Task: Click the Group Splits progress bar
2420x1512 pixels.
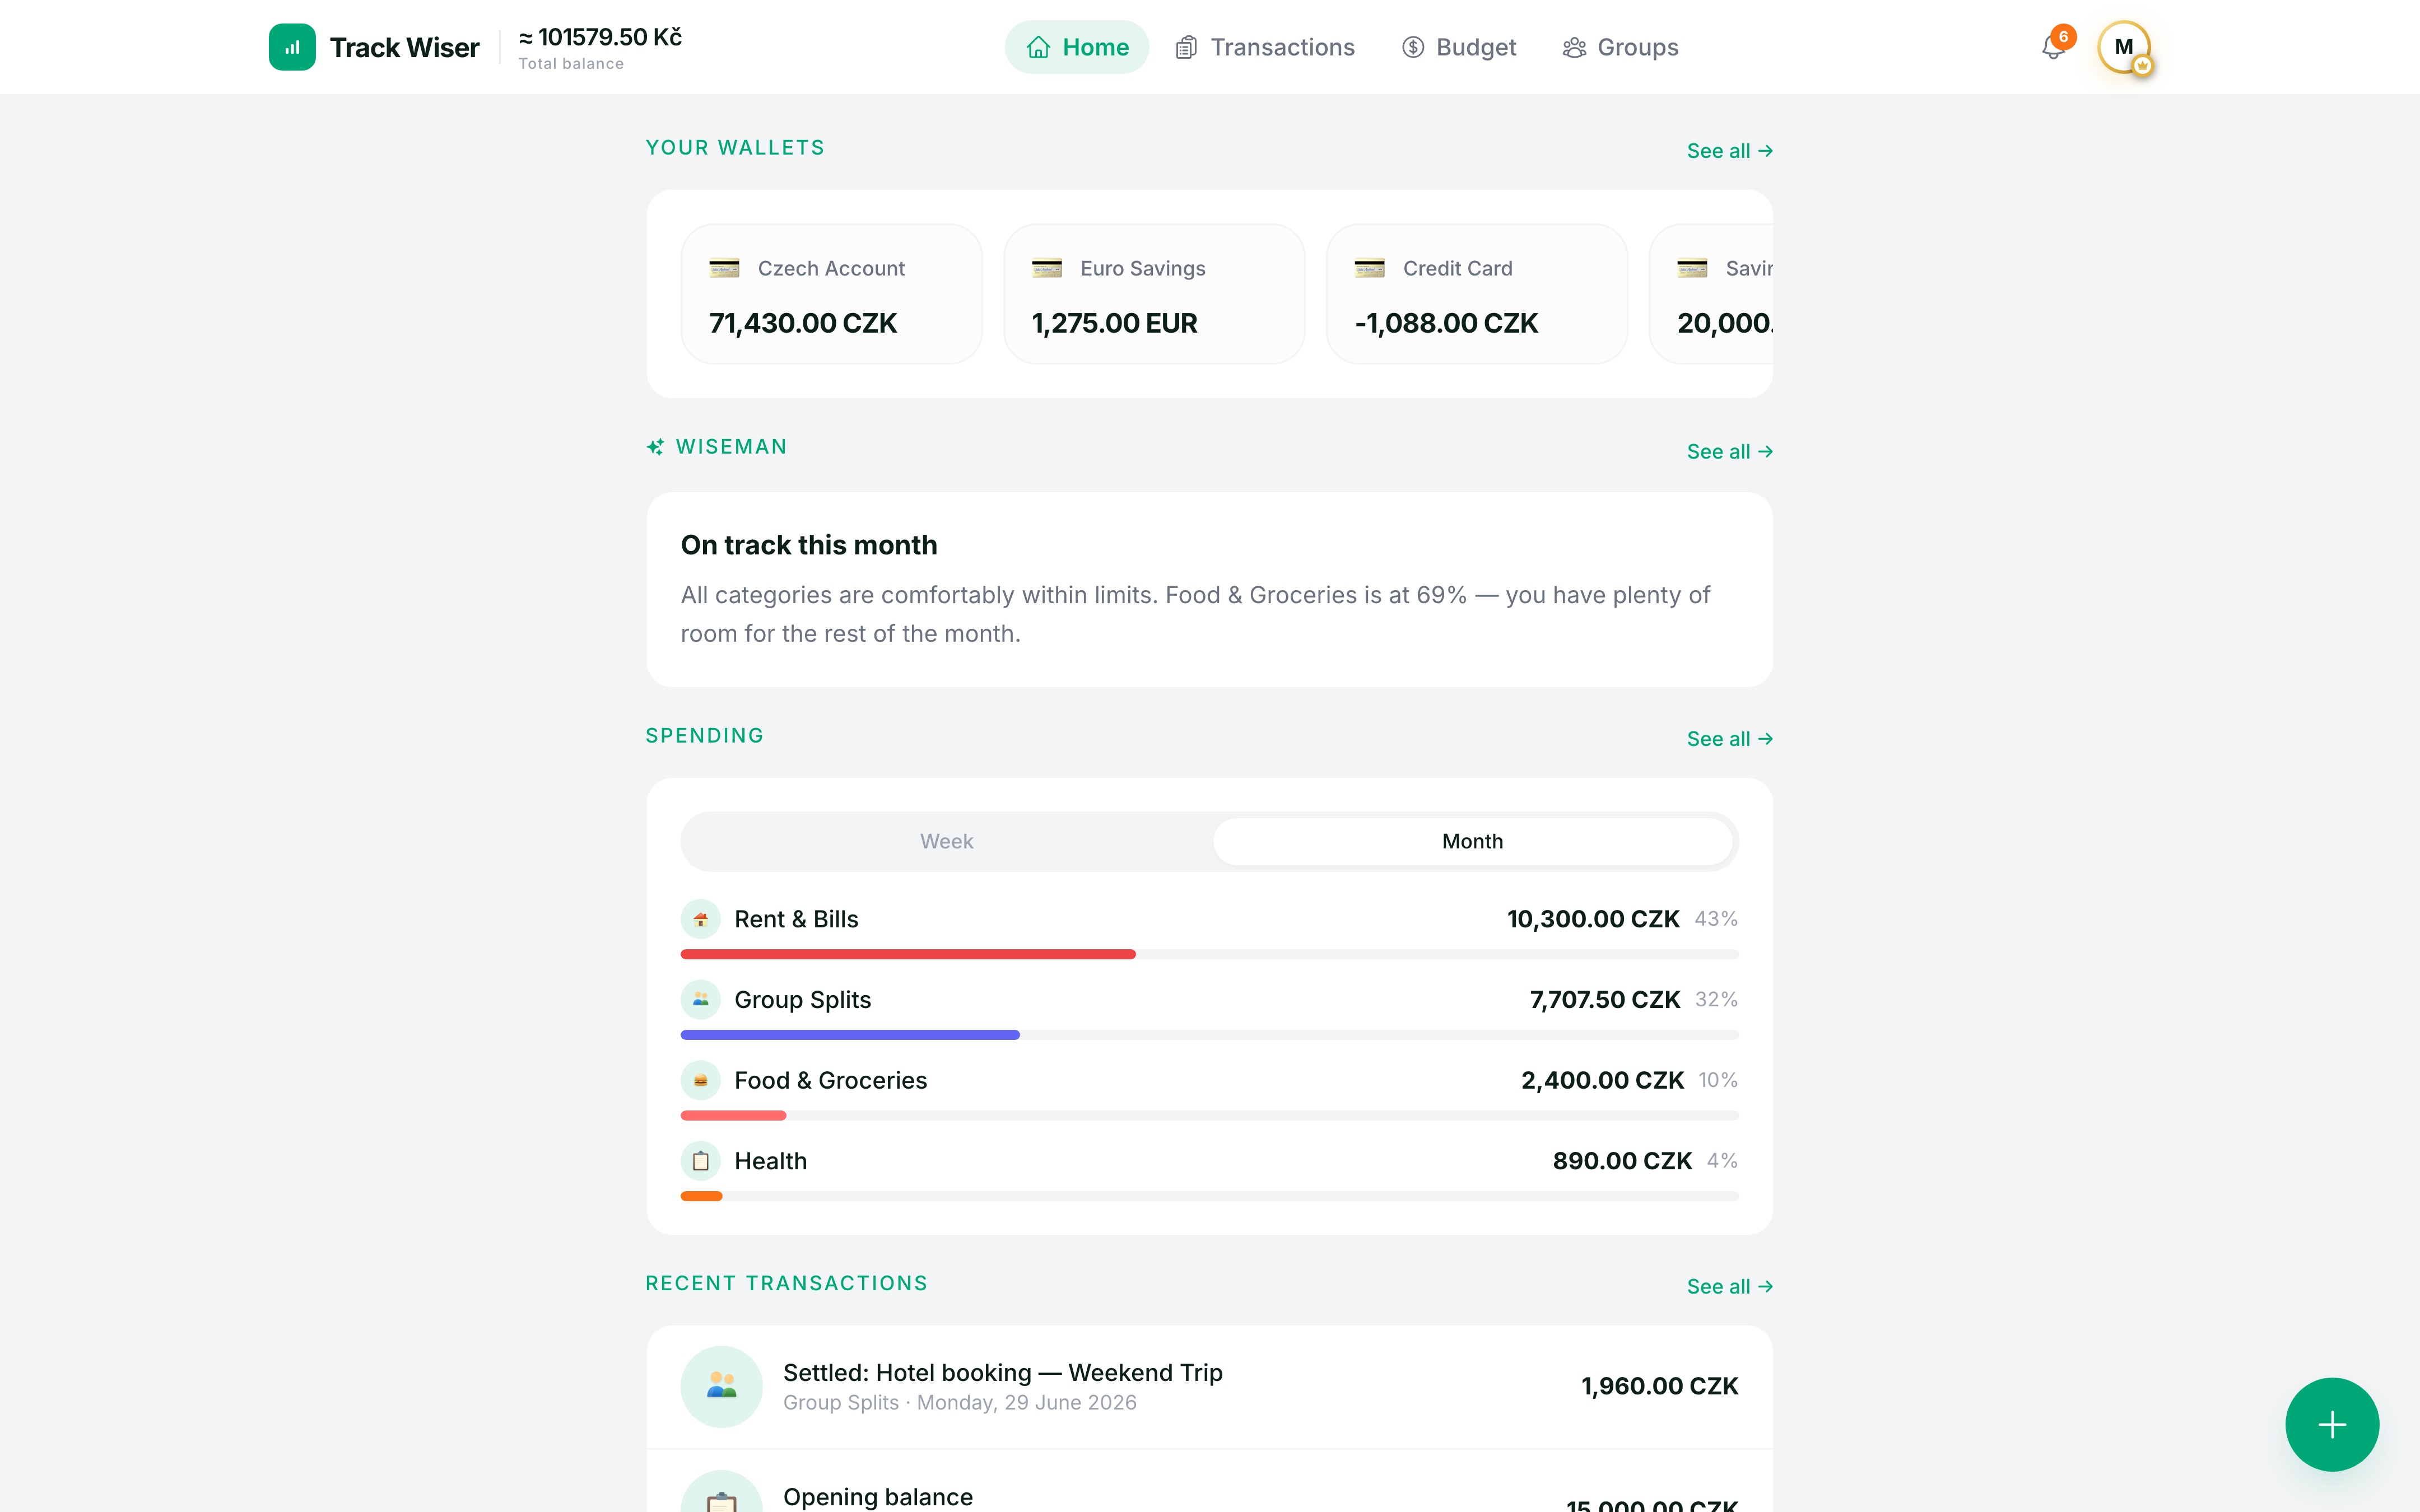Action: 1209,1035
